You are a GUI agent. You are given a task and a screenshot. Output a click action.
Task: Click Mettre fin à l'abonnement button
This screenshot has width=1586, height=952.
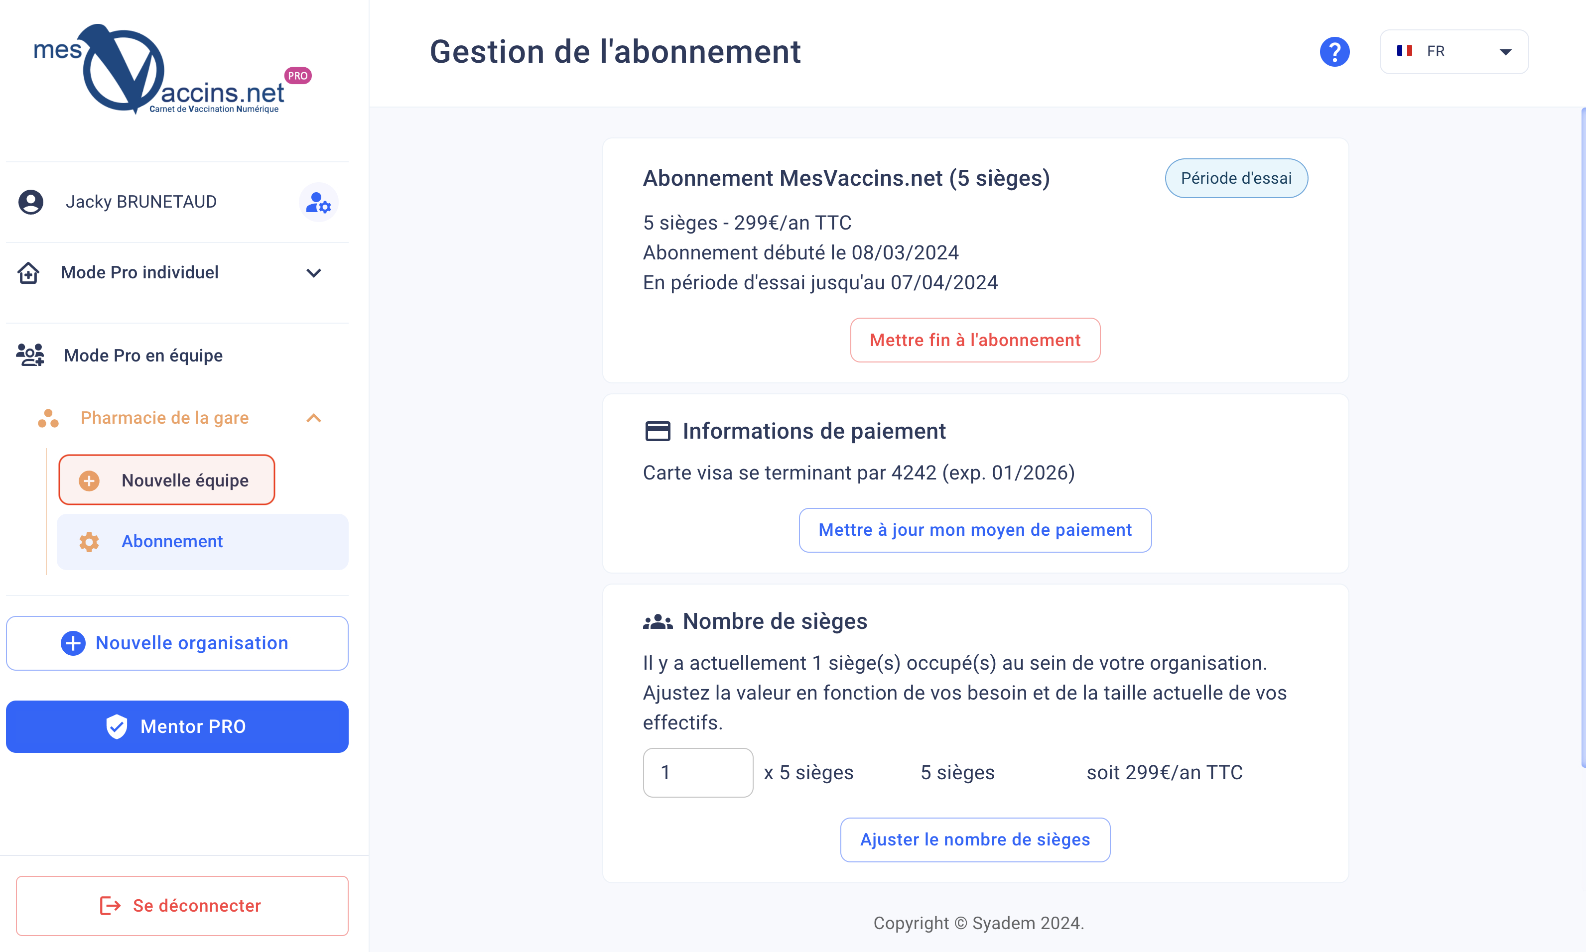[975, 340]
